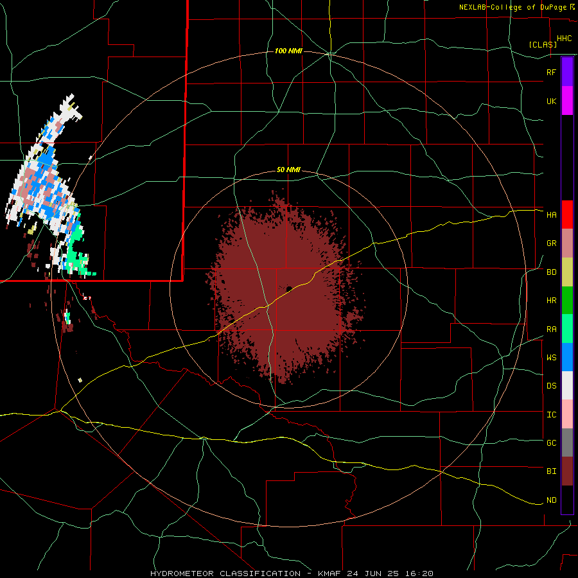Click the "DS" legend label
The image size is (578, 578).
pyautogui.click(x=551, y=386)
